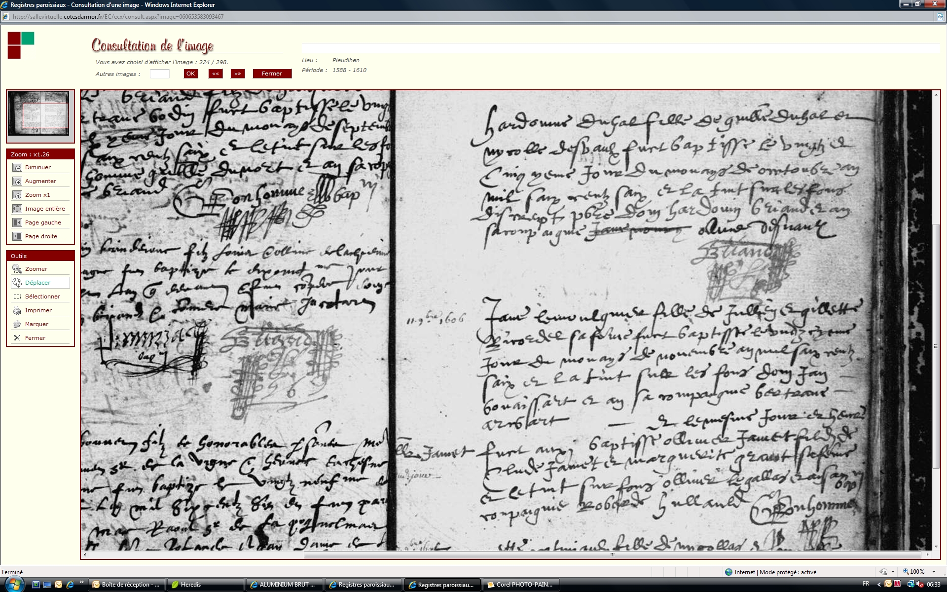The height and width of the screenshot is (592, 947).
Task: Click the page overview thumbnail
Action: pyautogui.click(x=39, y=113)
